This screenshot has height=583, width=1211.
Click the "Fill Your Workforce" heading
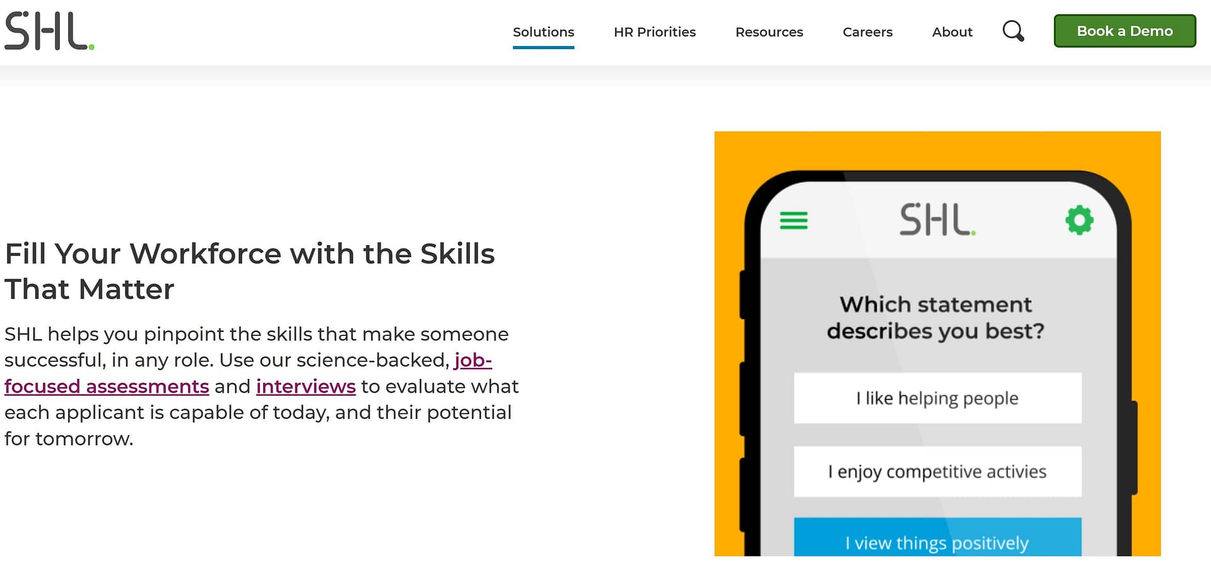(x=249, y=271)
